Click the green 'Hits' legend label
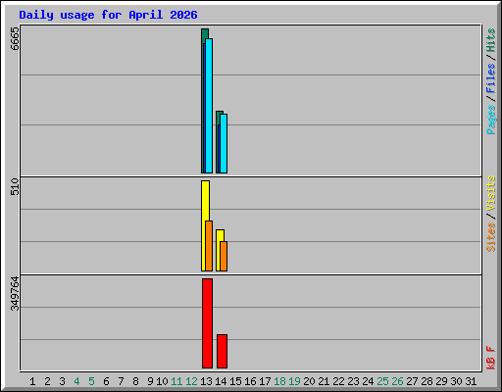502x392 pixels. [490, 40]
